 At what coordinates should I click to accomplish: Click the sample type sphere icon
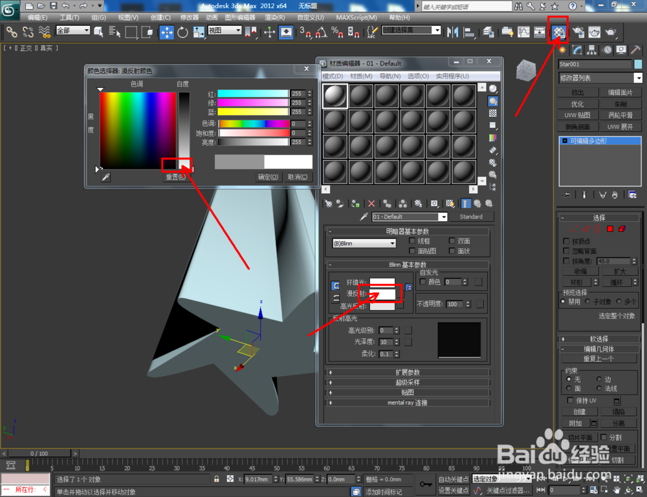click(x=492, y=89)
